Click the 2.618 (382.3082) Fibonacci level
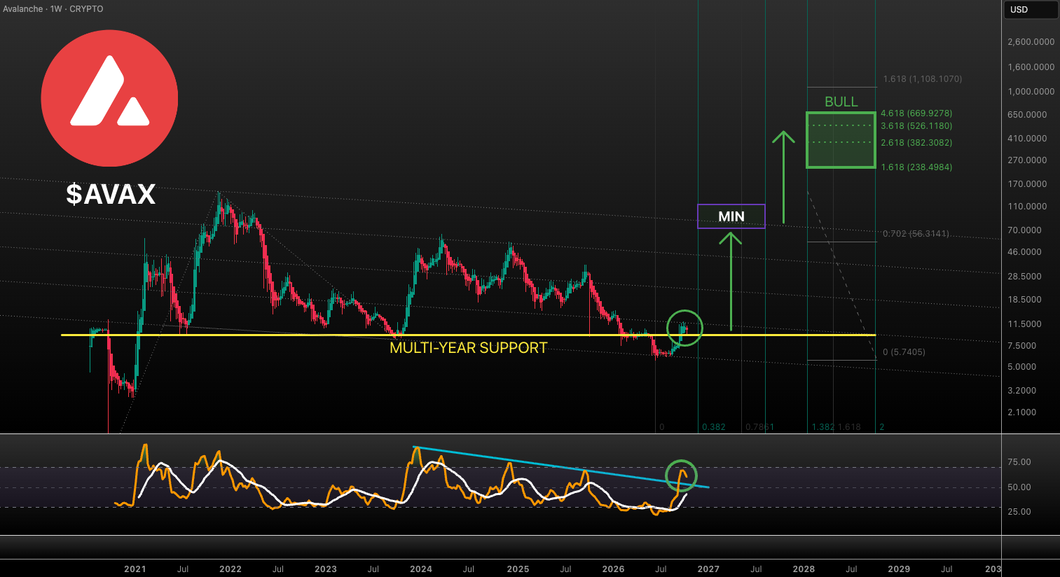This screenshot has width=1060, height=577. click(x=916, y=143)
